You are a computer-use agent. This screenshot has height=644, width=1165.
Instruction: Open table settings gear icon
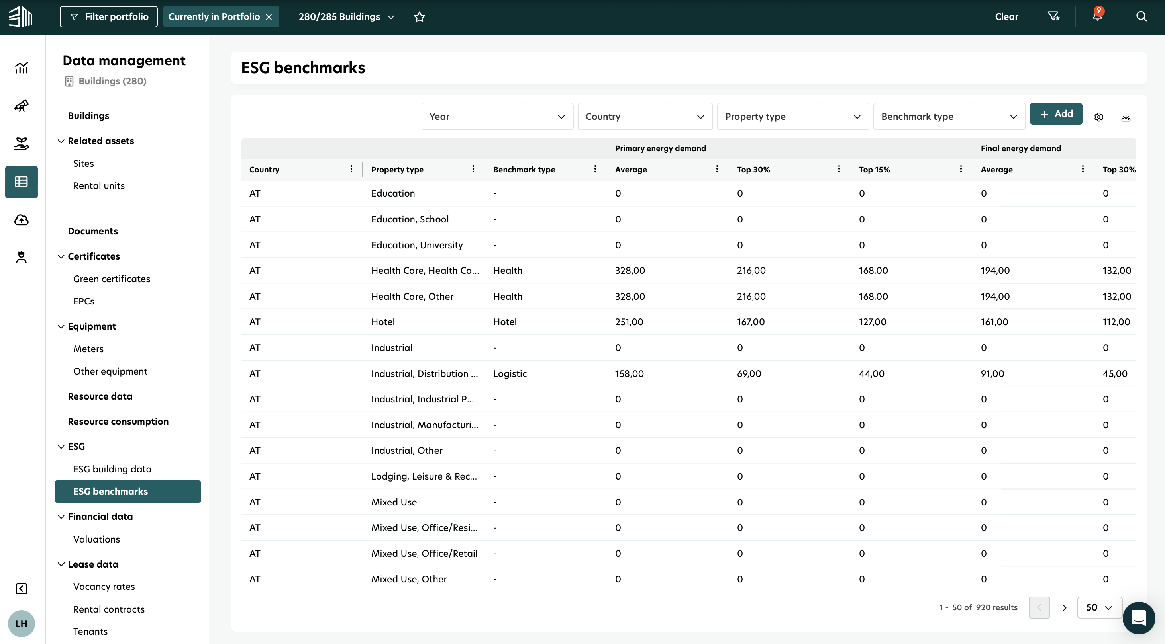[x=1098, y=117]
